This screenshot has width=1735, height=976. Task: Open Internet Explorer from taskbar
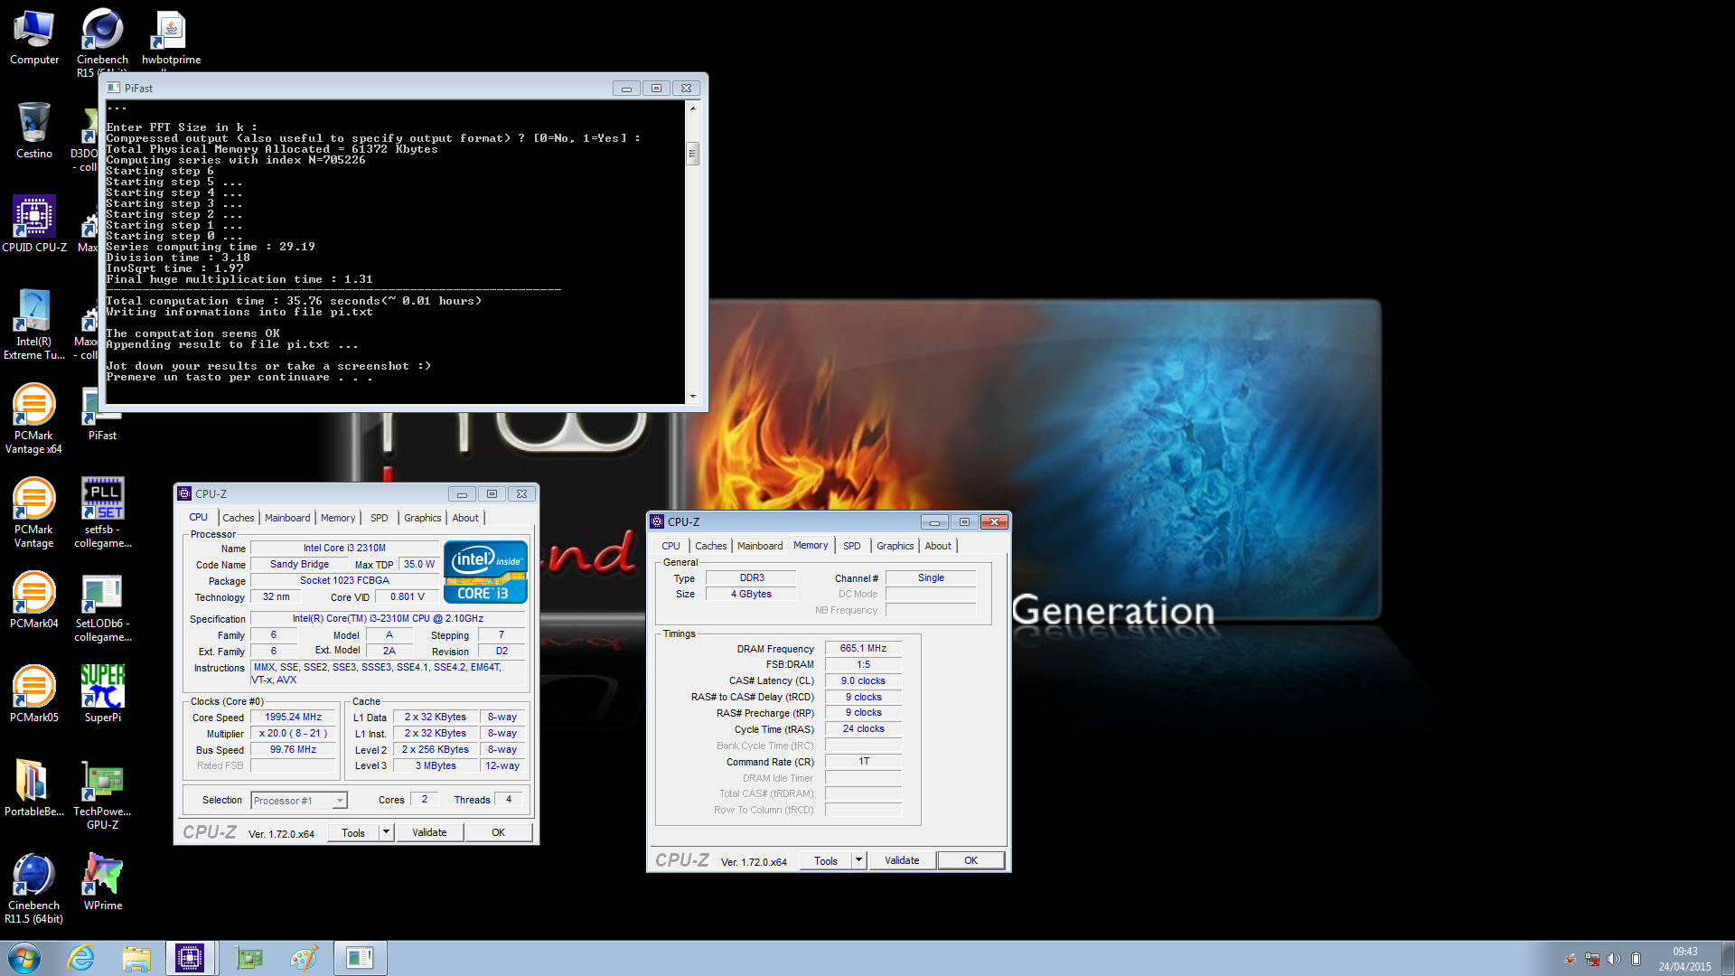[x=81, y=958]
